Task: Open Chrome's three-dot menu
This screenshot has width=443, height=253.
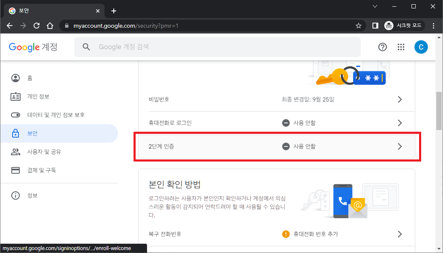Action: [433, 26]
